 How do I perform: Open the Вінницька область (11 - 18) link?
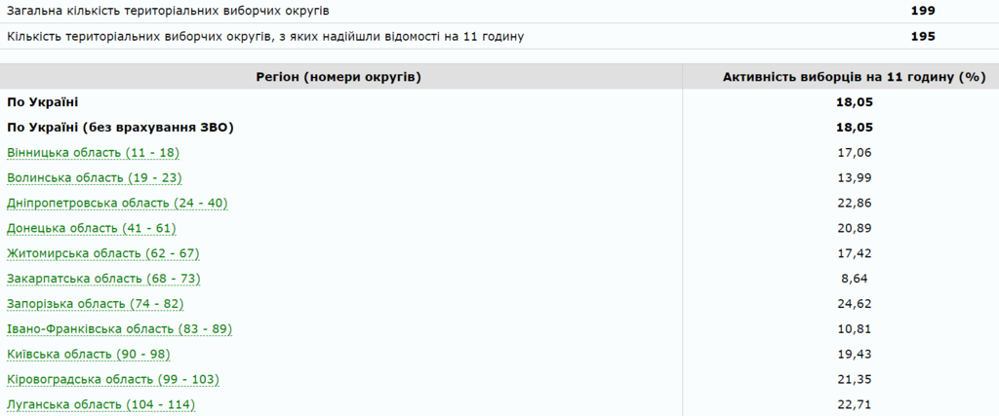93,152
